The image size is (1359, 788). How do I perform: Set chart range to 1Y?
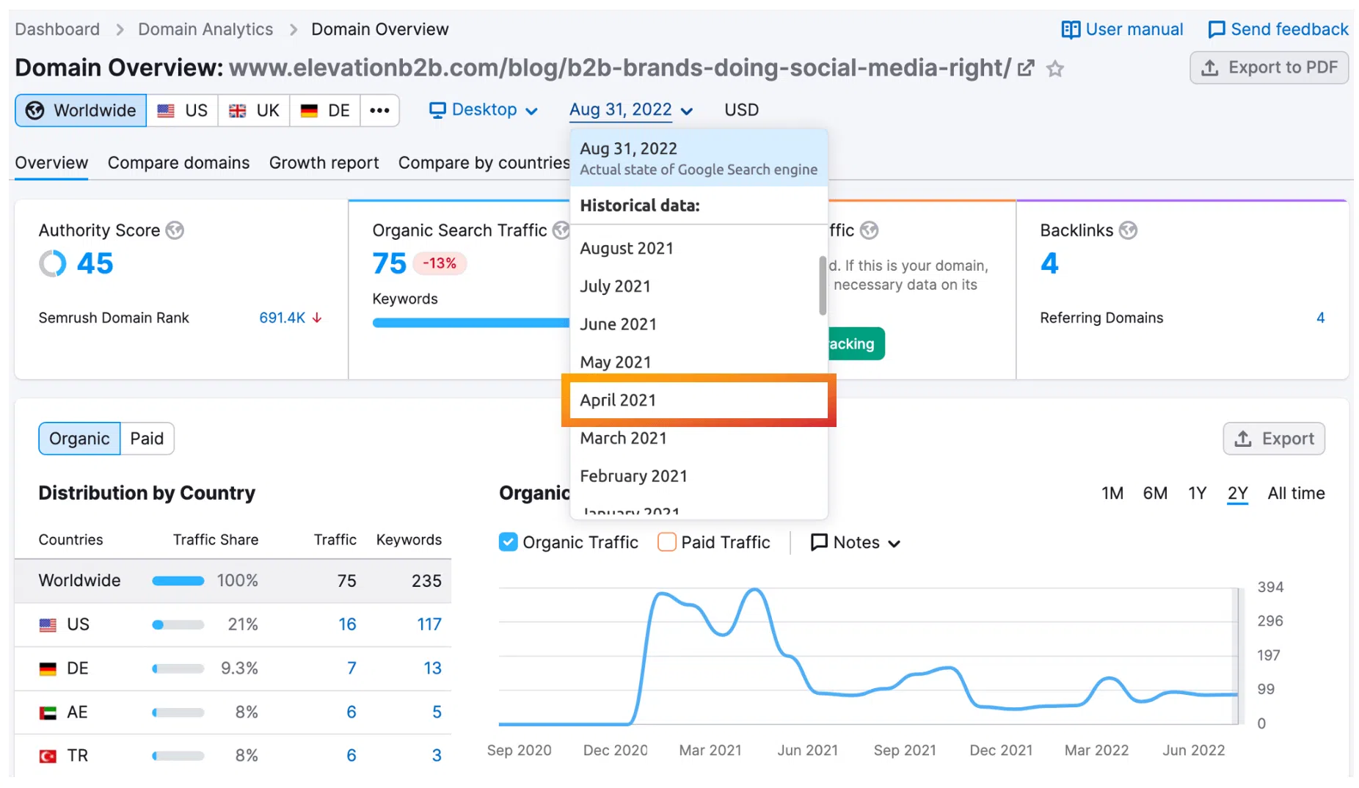[1198, 493]
